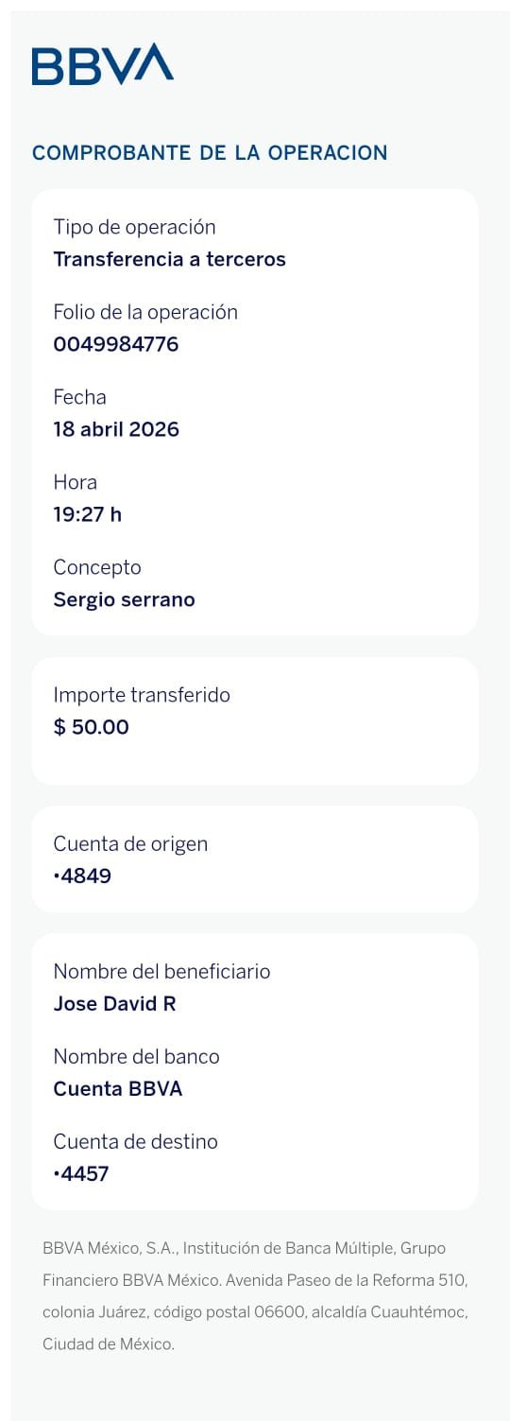The height and width of the screenshot is (1421, 510).
Task: Click the time 19:27 h
Action: [x=88, y=514]
